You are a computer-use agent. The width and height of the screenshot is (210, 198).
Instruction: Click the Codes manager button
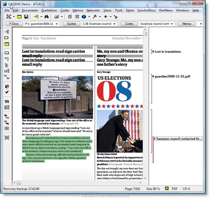[129, 24]
